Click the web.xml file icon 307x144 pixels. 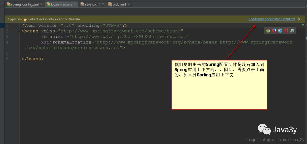tap(110, 4)
